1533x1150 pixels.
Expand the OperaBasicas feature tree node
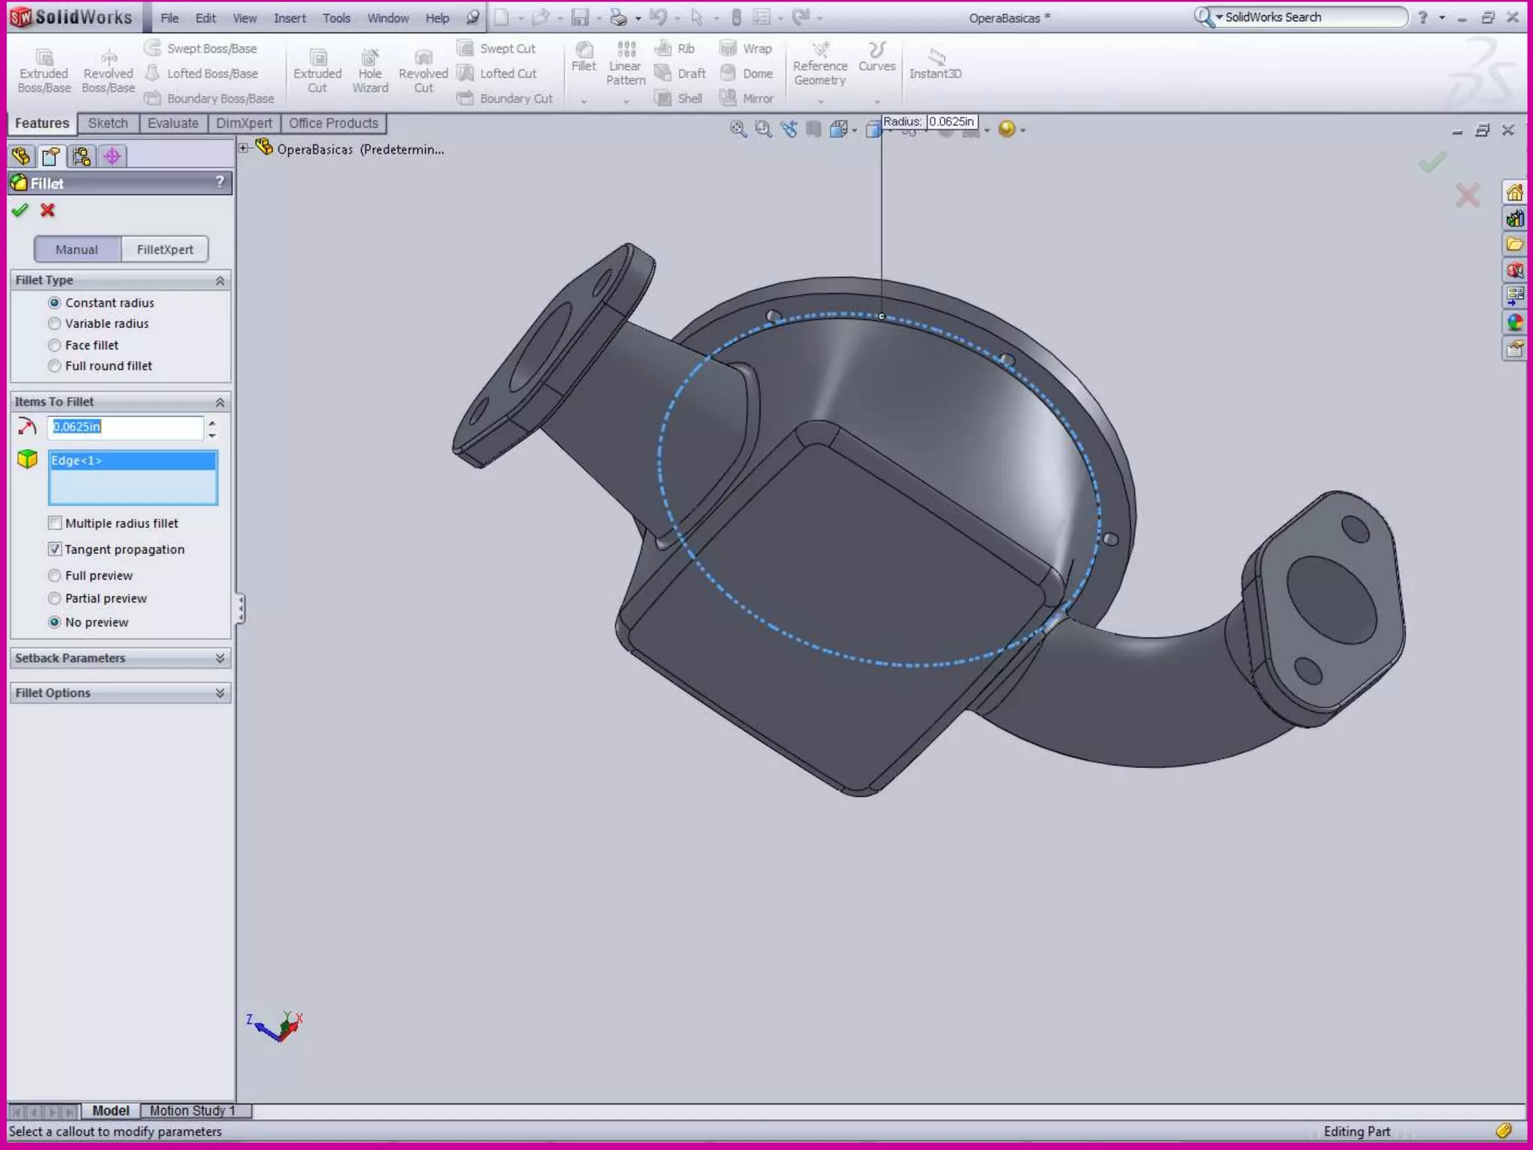[243, 148]
